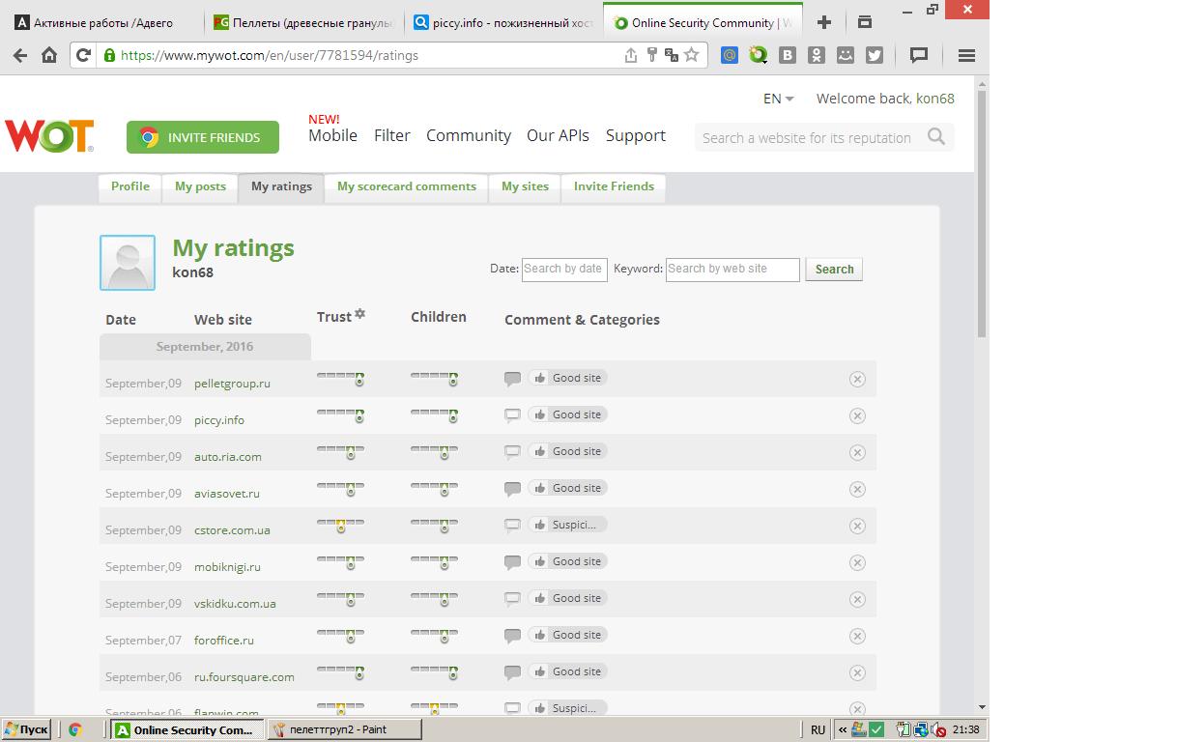This screenshot has width=1177, height=742.
Task: Open the vskidku.com.ua site link
Action: click(x=235, y=604)
